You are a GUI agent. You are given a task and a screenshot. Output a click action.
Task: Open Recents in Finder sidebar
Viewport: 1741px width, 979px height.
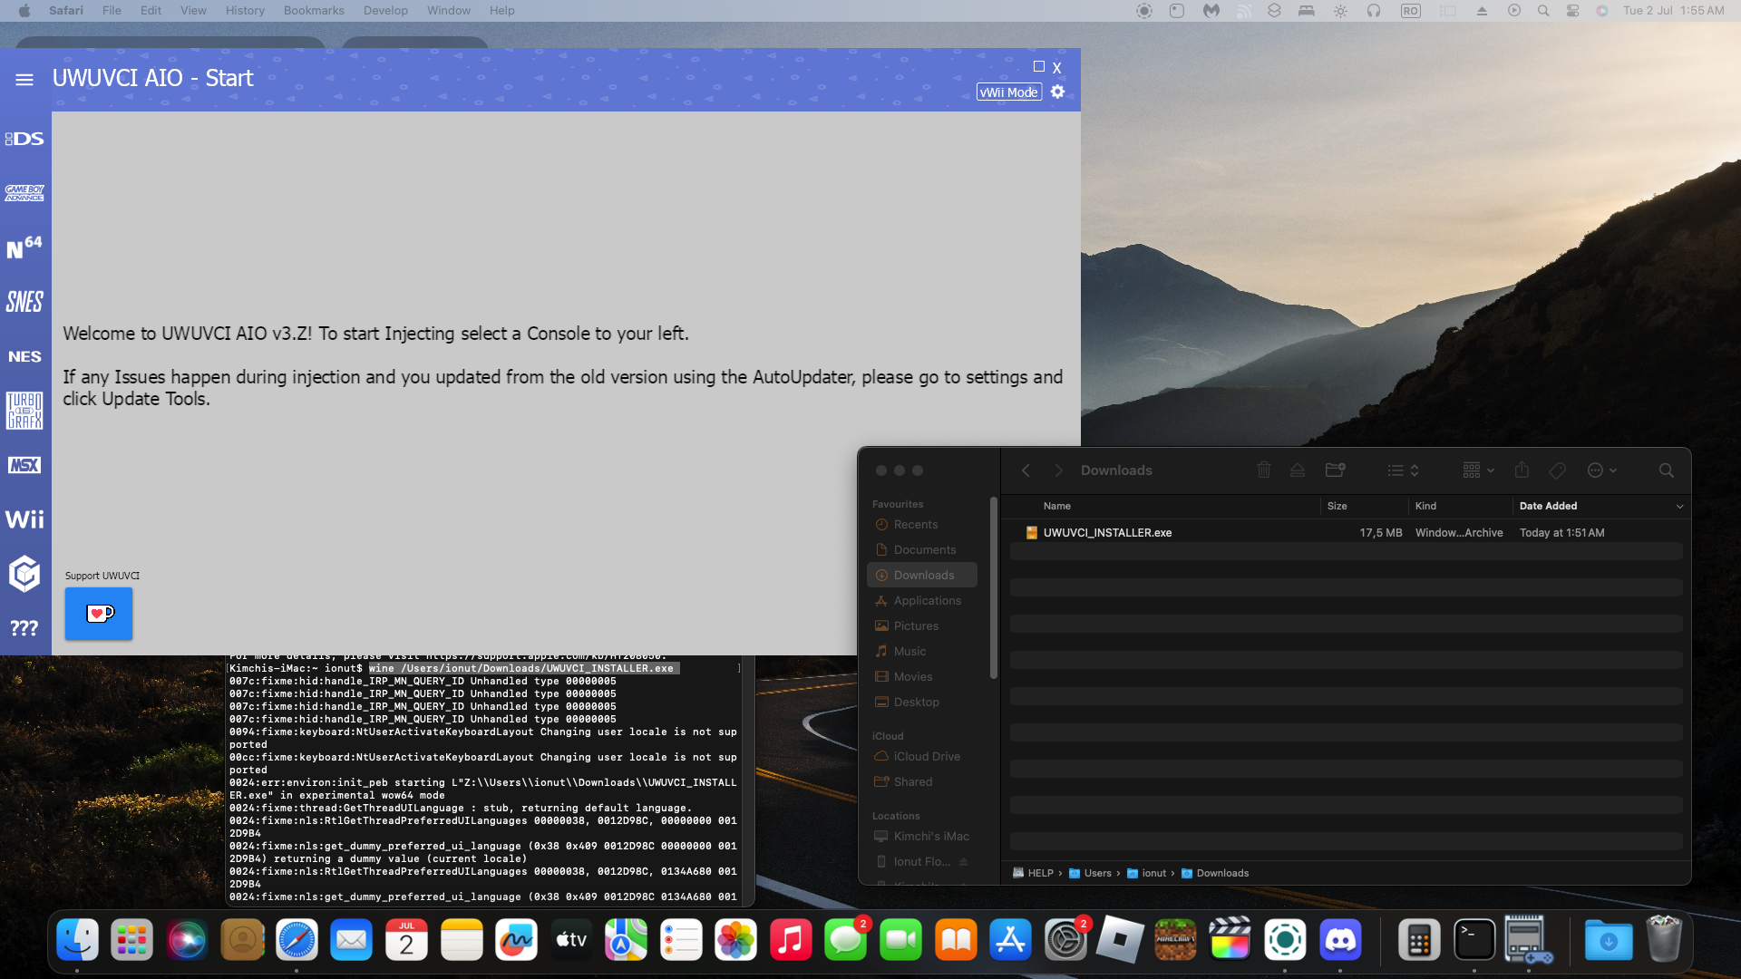coord(922,525)
